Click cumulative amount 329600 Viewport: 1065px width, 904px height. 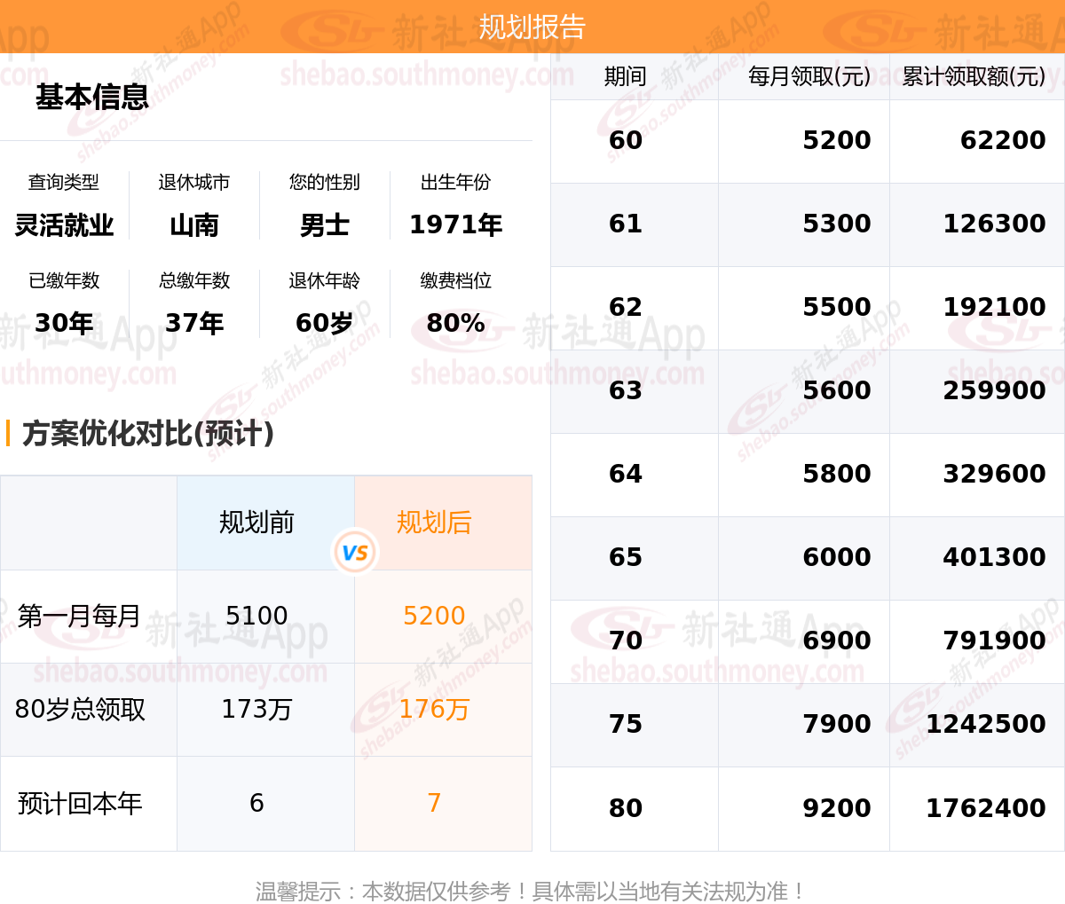point(995,474)
